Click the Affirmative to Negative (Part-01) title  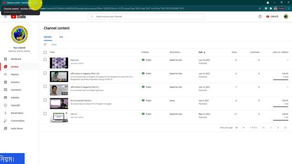click(84, 87)
